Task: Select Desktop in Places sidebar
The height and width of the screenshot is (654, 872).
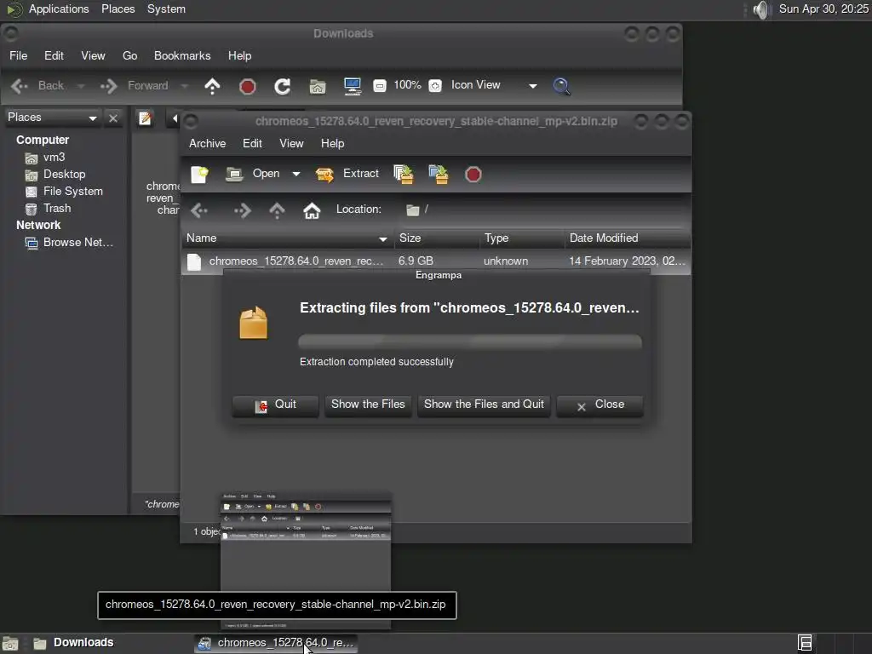Action: (55, 175)
